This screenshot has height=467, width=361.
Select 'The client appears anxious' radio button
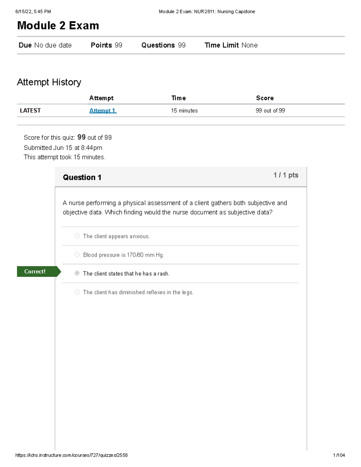77,236
